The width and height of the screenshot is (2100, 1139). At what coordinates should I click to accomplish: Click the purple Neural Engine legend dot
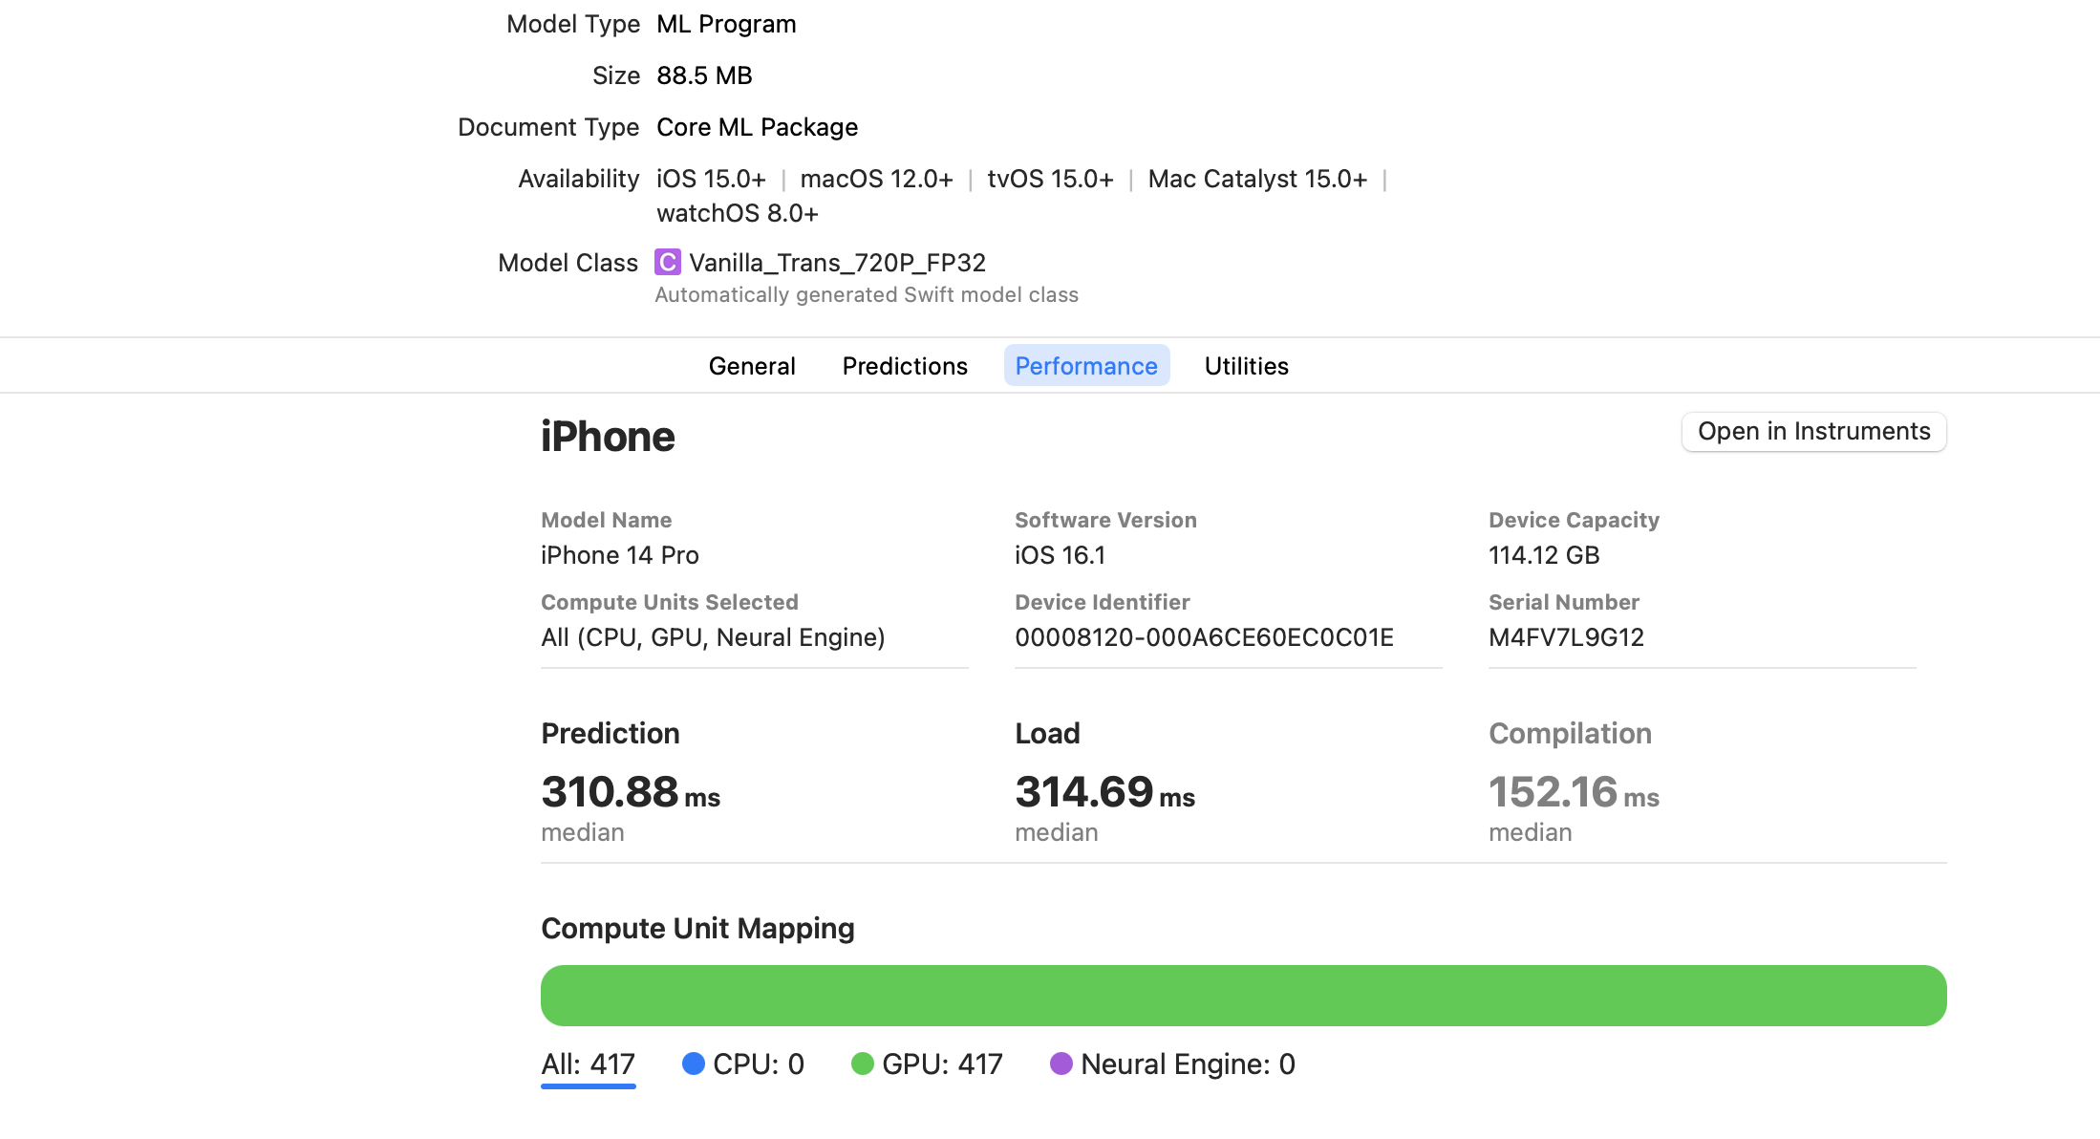coord(1061,1064)
